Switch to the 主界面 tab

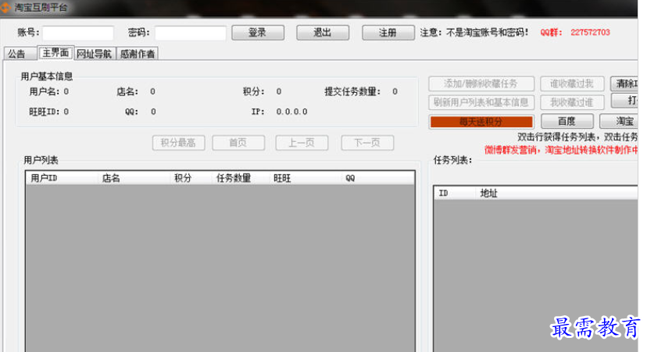(55, 53)
